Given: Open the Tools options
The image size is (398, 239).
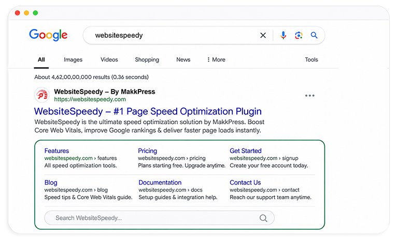Looking at the screenshot, I should 311,59.
